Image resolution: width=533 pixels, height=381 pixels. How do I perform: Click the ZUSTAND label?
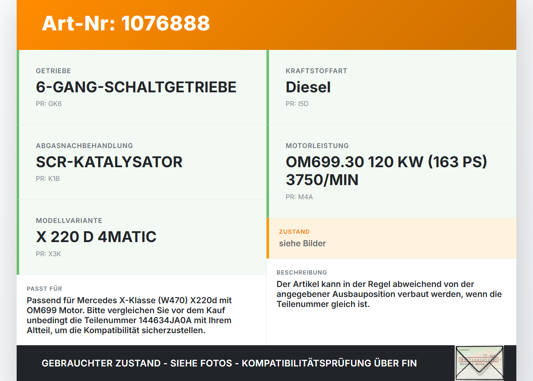pyautogui.click(x=294, y=232)
